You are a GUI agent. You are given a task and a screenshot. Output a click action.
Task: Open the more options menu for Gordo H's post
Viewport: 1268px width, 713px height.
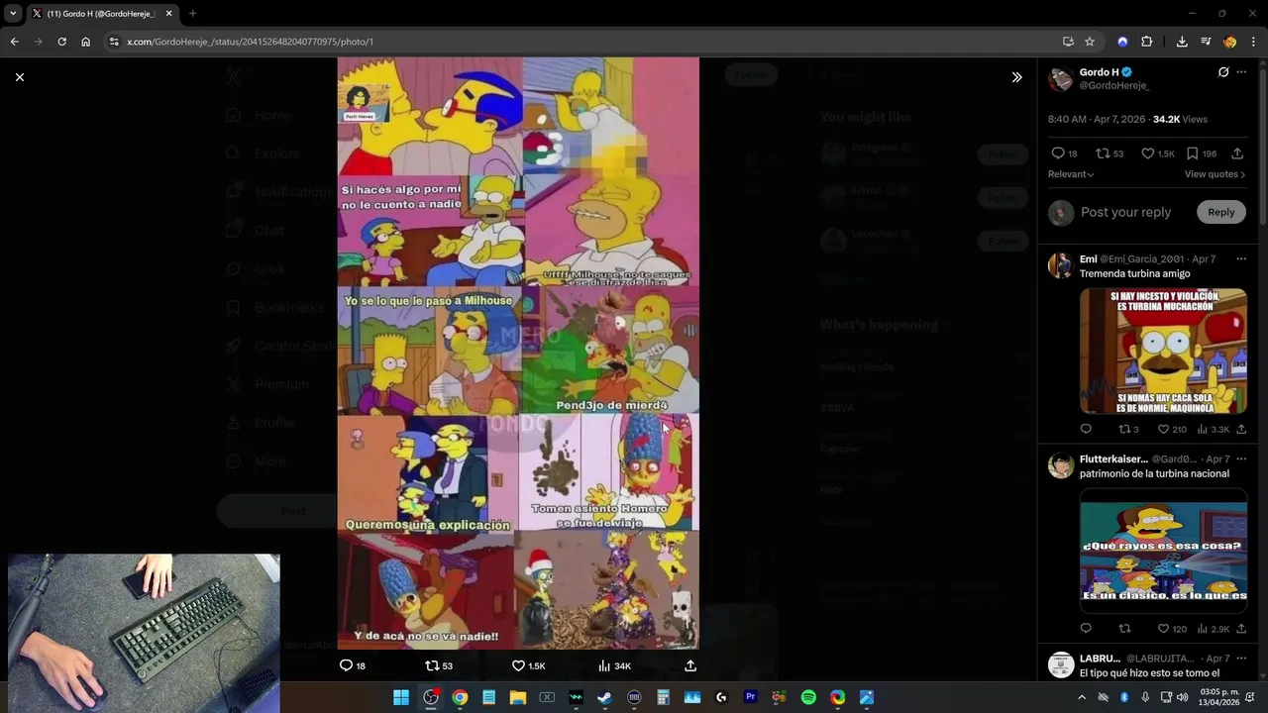pos(1241,72)
